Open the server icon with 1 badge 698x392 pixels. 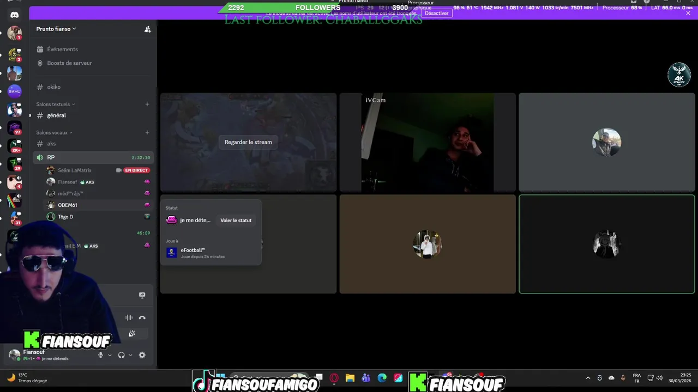click(x=15, y=33)
